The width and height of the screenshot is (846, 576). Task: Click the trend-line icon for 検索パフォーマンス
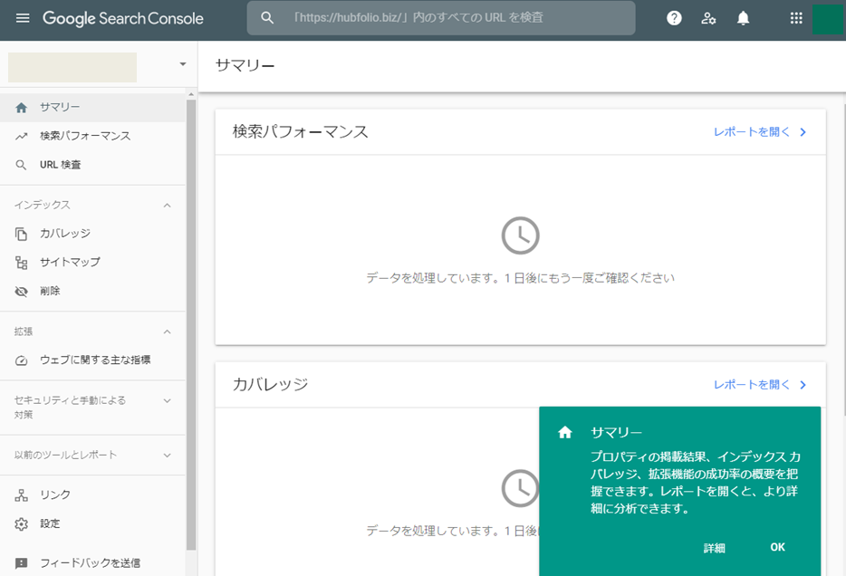click(21, 137)
